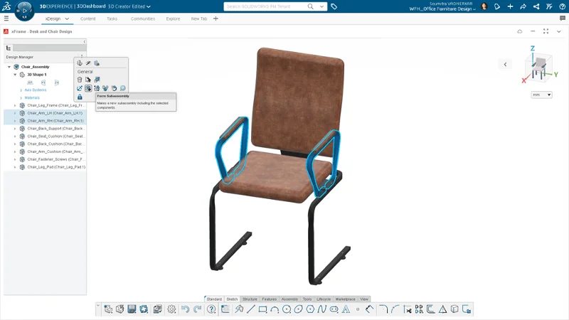
Task: Open the Communities tab
Action: click(x=143, y=18)
